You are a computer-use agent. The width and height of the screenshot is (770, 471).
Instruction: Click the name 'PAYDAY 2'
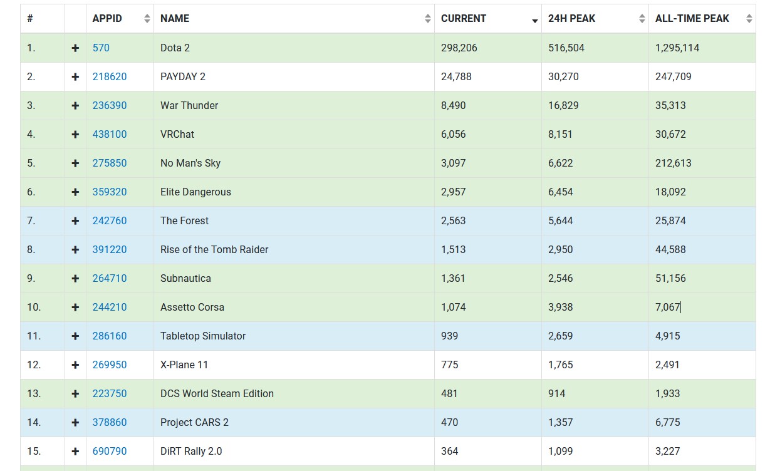click(183, 76)
